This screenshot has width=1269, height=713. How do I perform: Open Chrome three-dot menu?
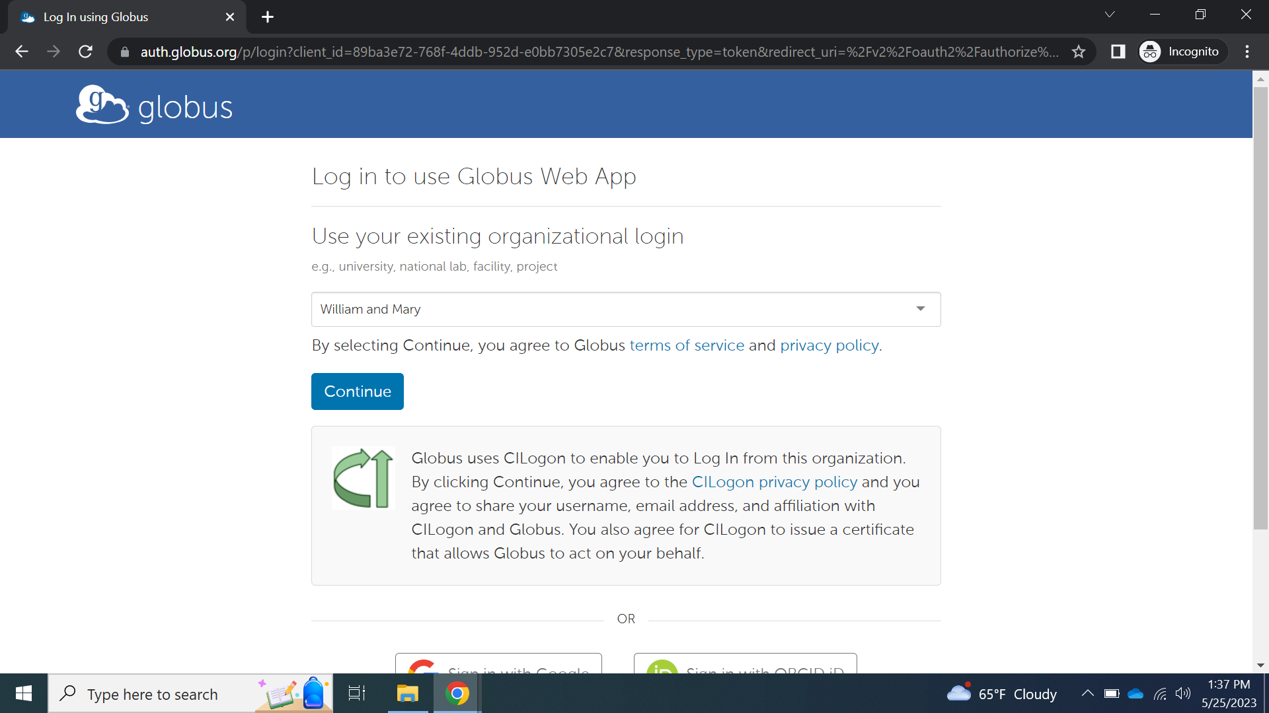pyautogui.click(x=1247, y=51)
